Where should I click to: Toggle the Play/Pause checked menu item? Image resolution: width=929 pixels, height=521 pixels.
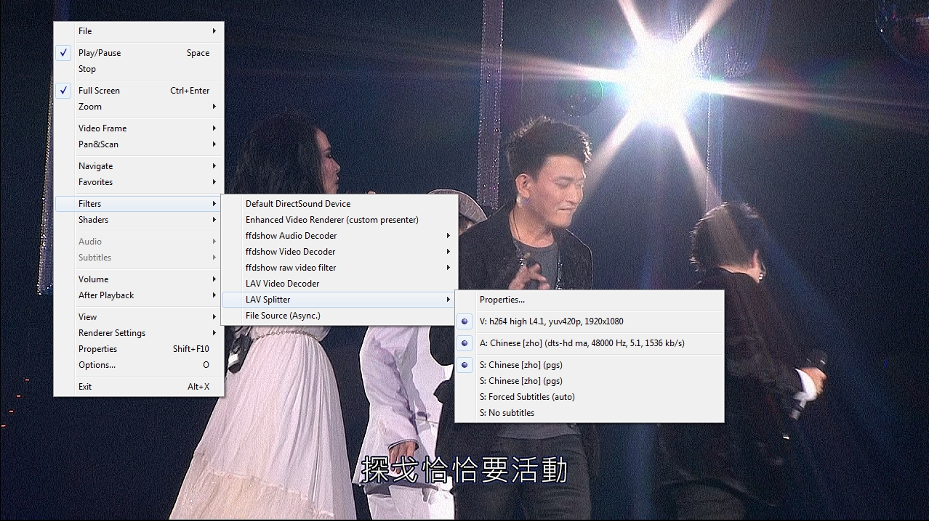tap(100, 53)
